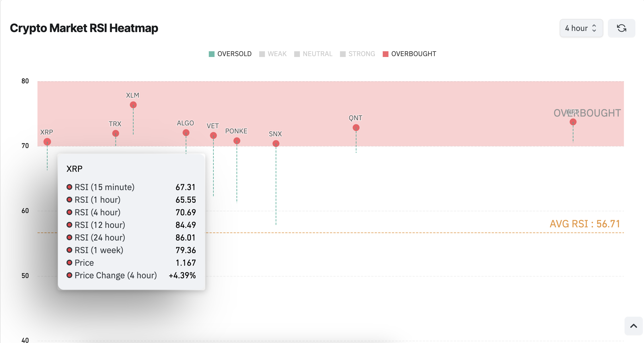This screenshot has height=343, width=644.
Task: Click the PONKE data point marker
Action: pos(237,142)
